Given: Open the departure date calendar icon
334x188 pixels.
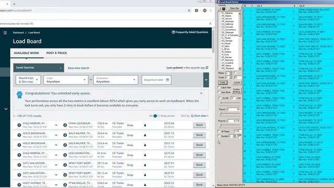Looking at the screenshot, I should (x=168, y=80).
